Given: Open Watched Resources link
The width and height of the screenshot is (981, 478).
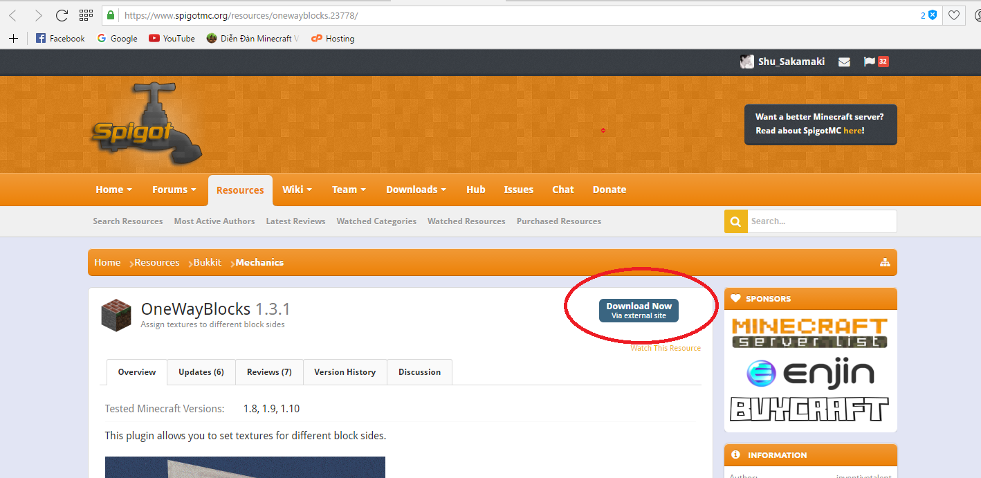Looking at the screenshot, I should (466, 221).
